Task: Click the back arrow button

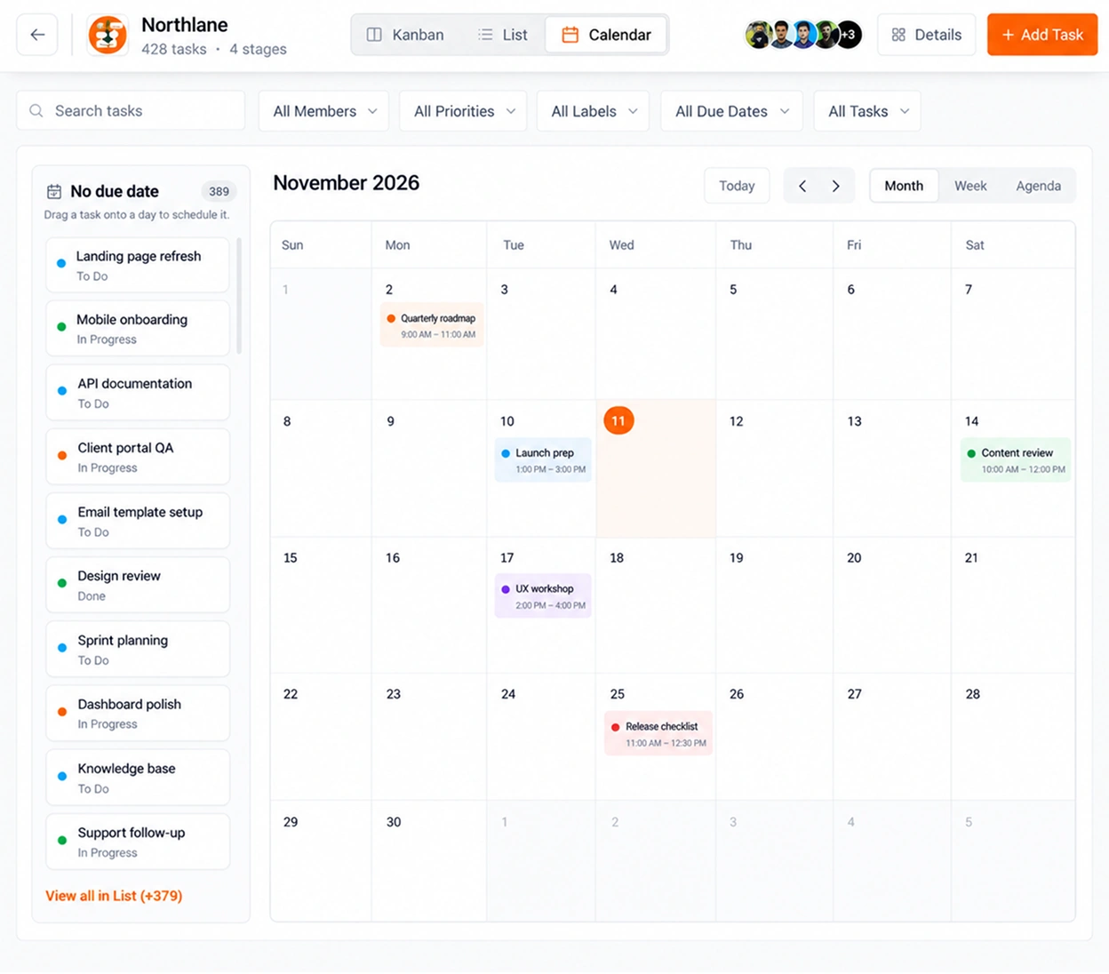Action: click(37, 35)
